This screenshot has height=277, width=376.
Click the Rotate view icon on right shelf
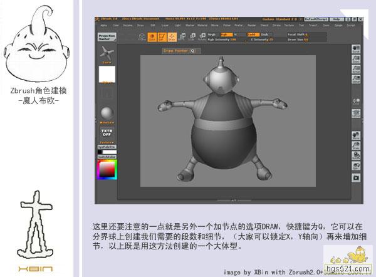356,155
